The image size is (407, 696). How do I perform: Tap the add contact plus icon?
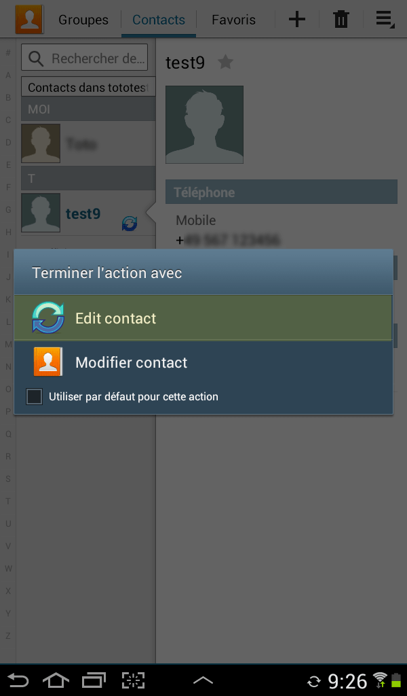[296, 20]
